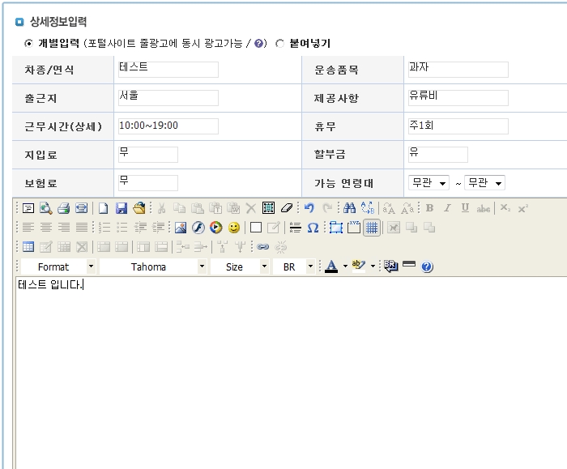Toggle strikethrough formatting

click(x=483, y=209)
